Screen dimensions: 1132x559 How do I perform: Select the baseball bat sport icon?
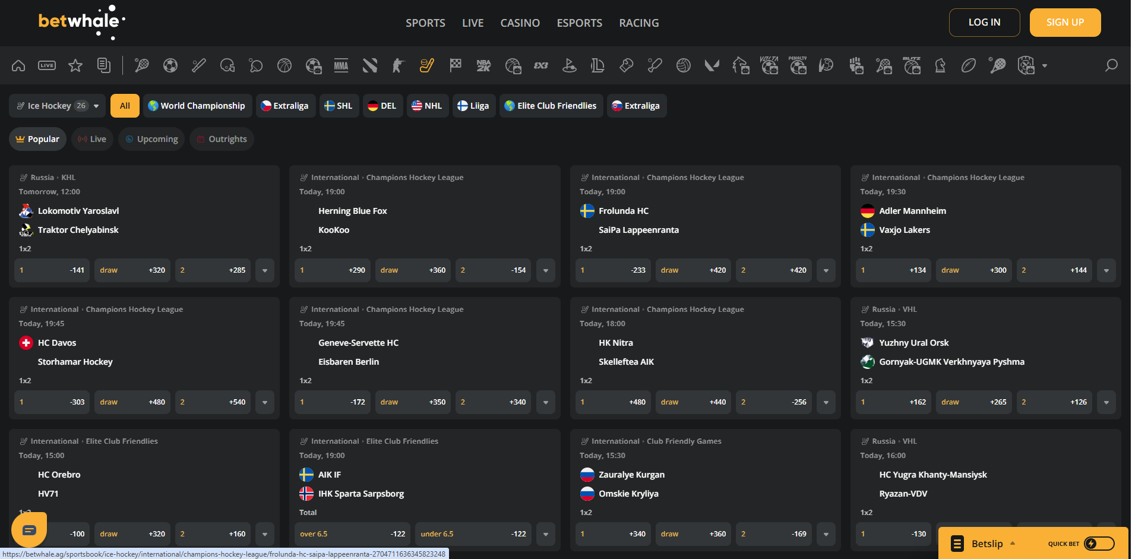point(199,65)
